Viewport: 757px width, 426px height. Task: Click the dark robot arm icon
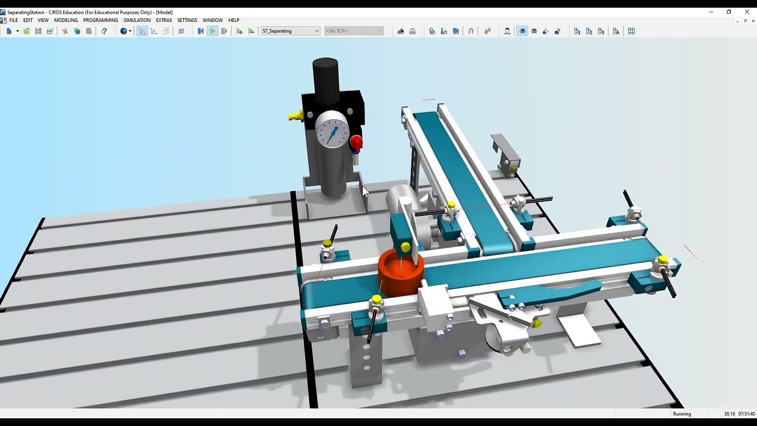[x=558, y=31]
